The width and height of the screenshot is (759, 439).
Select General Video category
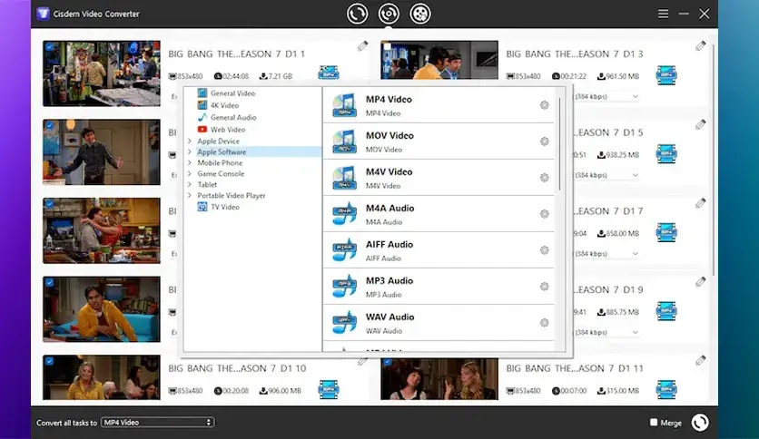point(232,93)
